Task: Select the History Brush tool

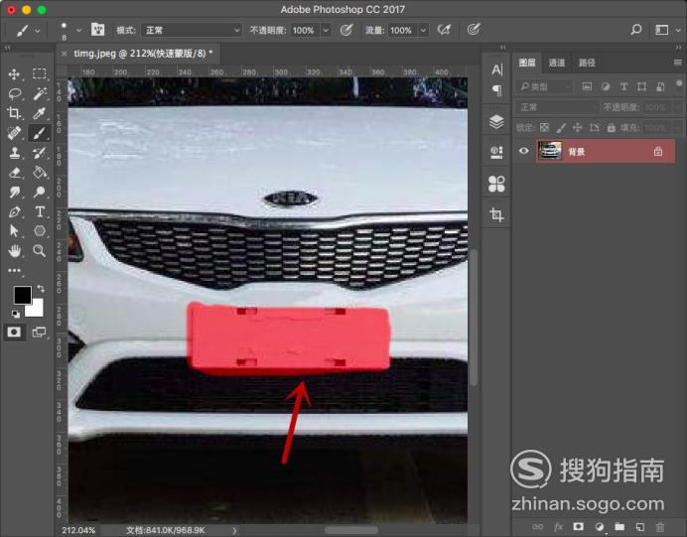Action: [40, 153]
